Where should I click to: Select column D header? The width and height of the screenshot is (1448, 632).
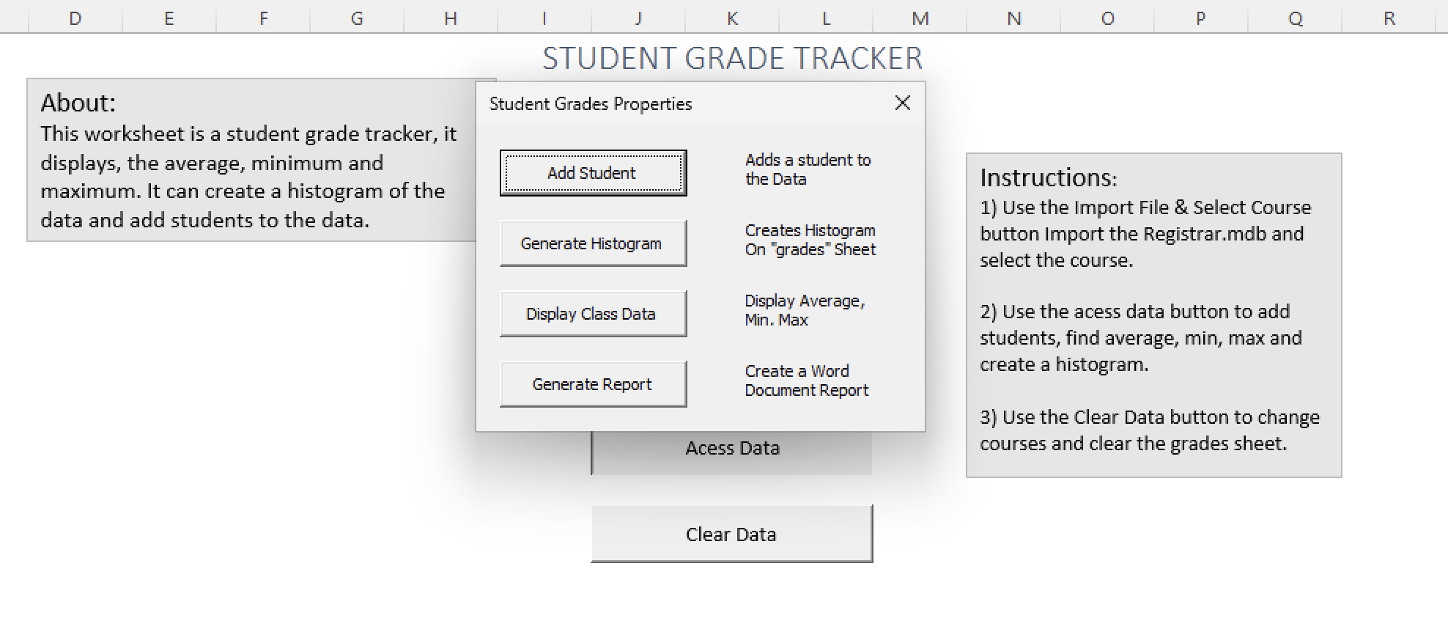(75, 18)
